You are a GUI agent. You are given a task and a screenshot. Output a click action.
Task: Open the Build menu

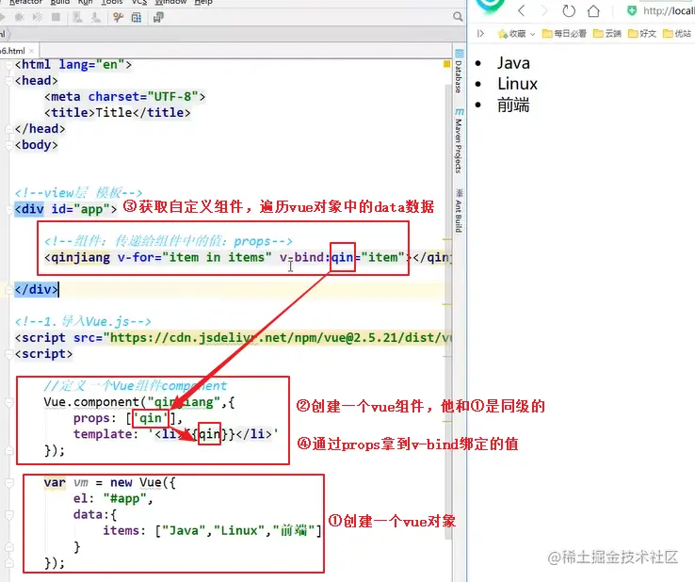click(x=60, y=2)
